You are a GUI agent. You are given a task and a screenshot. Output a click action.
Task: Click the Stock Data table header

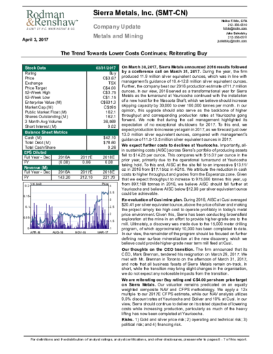pos(70,68)
